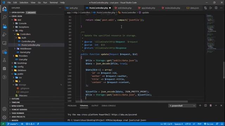225x126 pixels.
Task: Click the master branch indicator in status bar
Action: tap(13, 124)
